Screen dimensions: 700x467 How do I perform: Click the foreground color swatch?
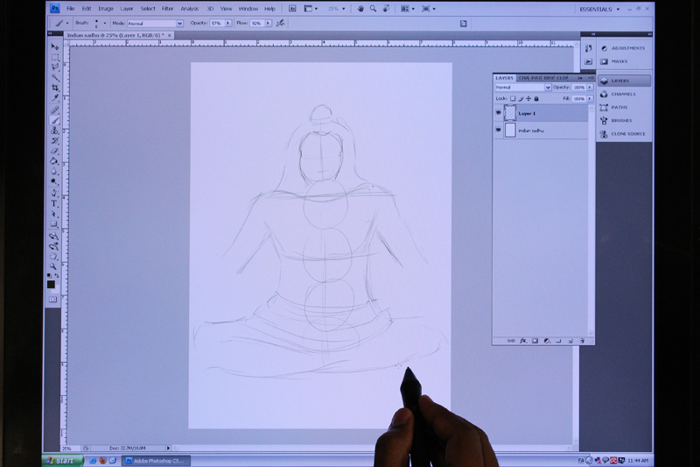pos(52,284)
